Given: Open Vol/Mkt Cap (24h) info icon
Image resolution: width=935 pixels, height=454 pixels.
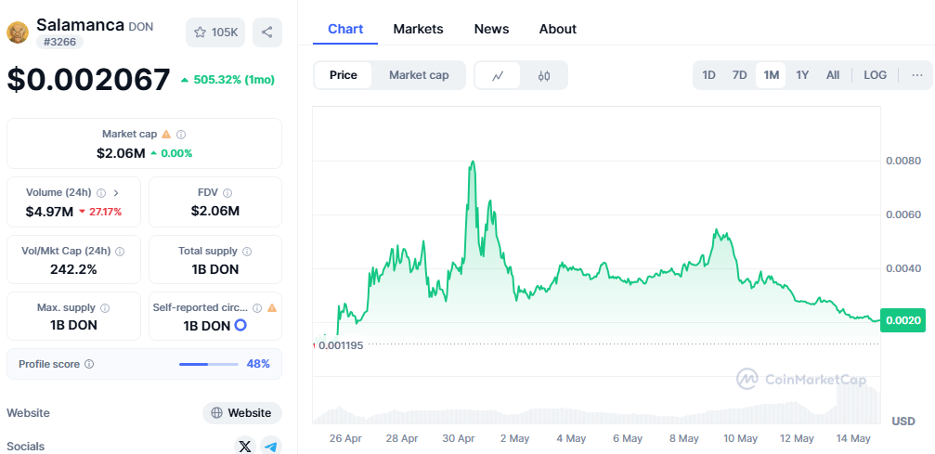Looking at the screenshot, I should (120, 252).
